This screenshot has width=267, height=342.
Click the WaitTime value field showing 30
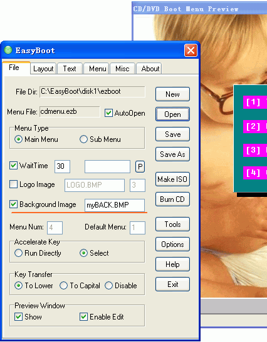[62, 167]
